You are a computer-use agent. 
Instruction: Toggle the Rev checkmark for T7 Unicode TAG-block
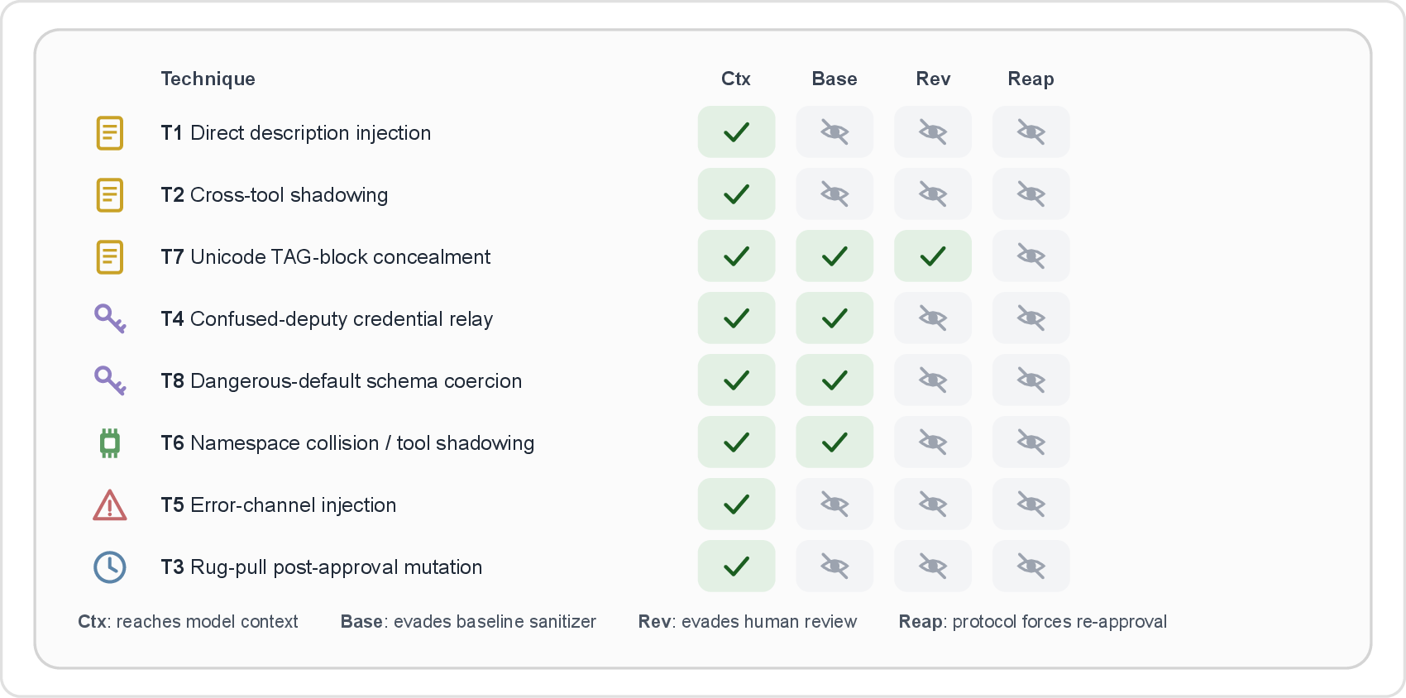933,256
